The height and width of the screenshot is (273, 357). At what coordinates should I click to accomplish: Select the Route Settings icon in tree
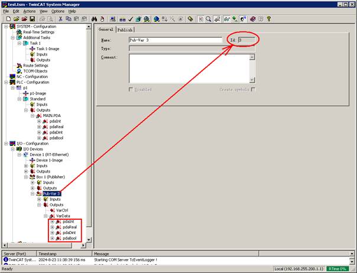pos(18,65)
